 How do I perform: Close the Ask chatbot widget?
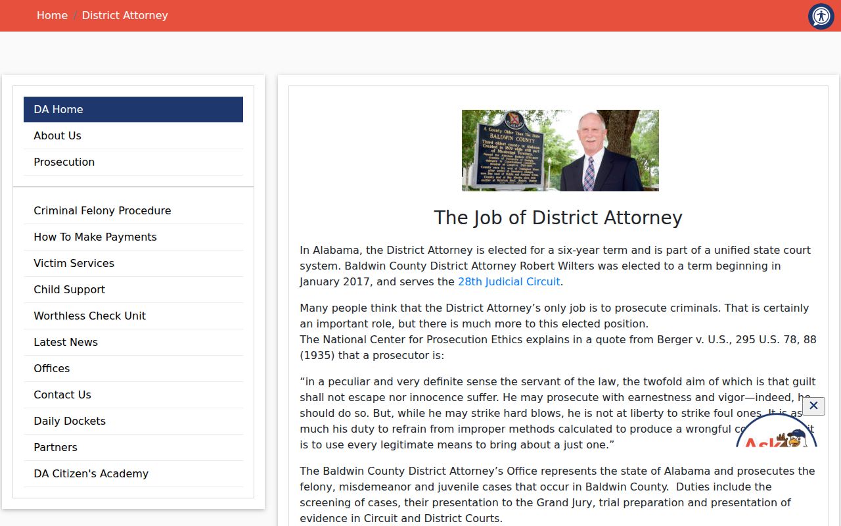tap(813, 406)
